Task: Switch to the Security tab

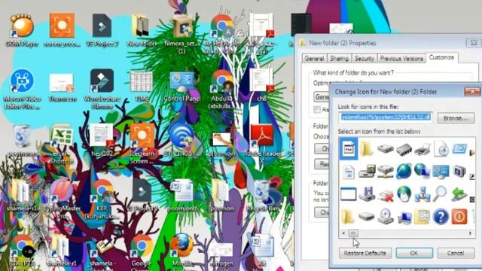Action: click(x=365, y=59)
